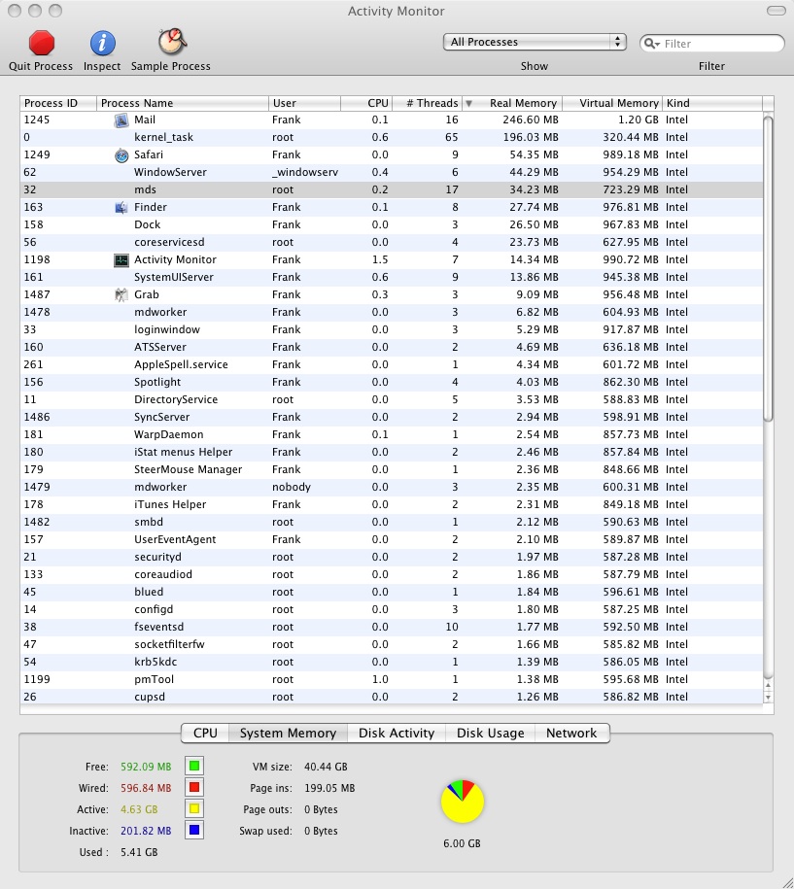Select the kernel_task process row
Image resolution: width=794 pixels, height=889 pixels.
(x=392, y=138)
